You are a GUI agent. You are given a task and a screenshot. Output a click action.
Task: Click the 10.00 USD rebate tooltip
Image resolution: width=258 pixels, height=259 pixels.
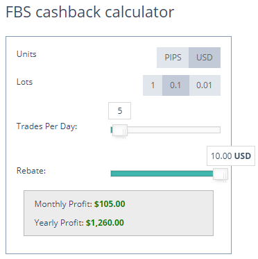point(231,156)
